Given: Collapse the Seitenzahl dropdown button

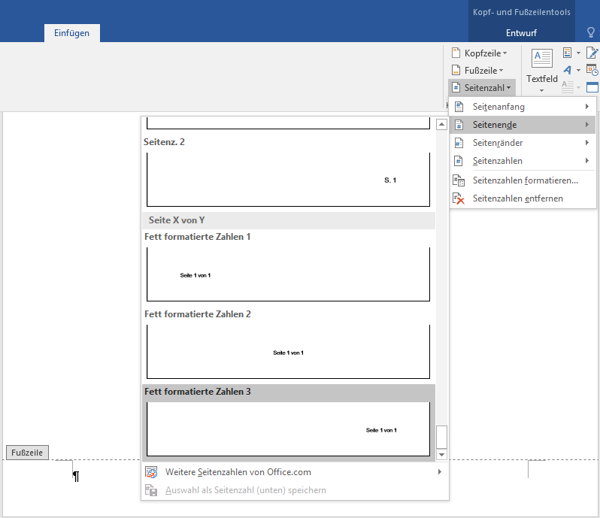Looking at the screenshot, I should [x=482, y=88].
